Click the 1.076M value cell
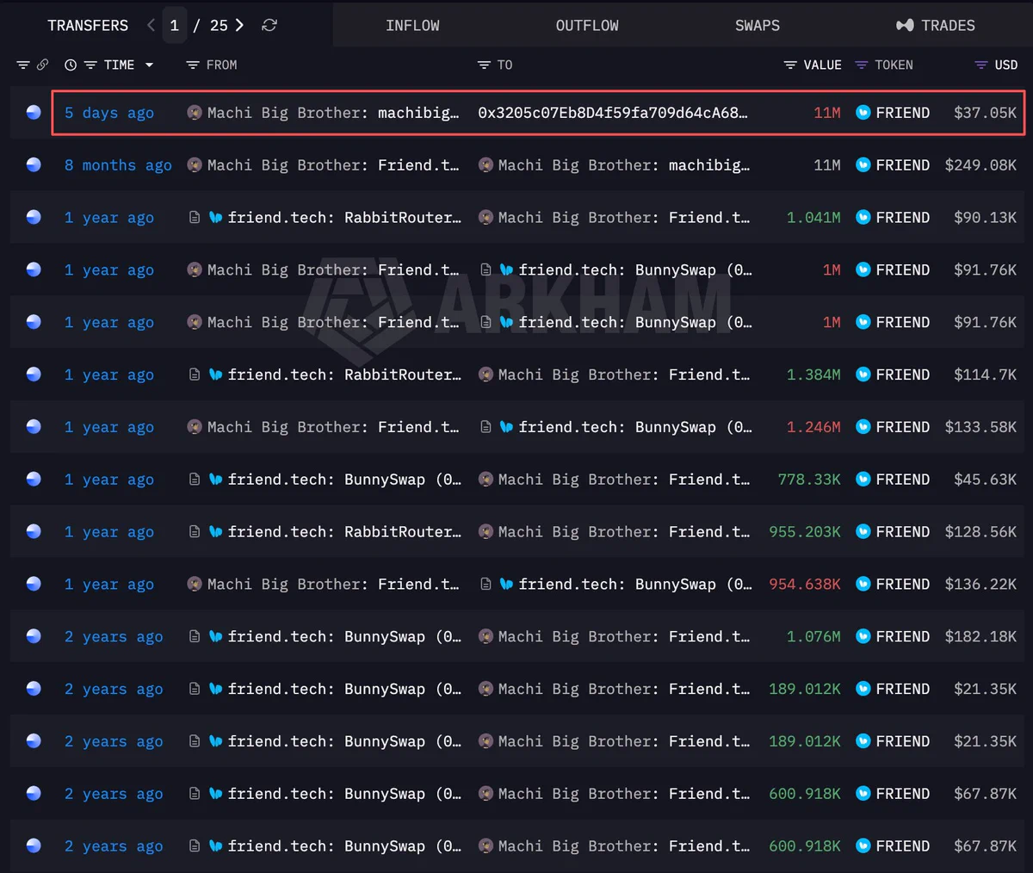The height and width of the screenshot is (873, 1033). pos(813,637)
